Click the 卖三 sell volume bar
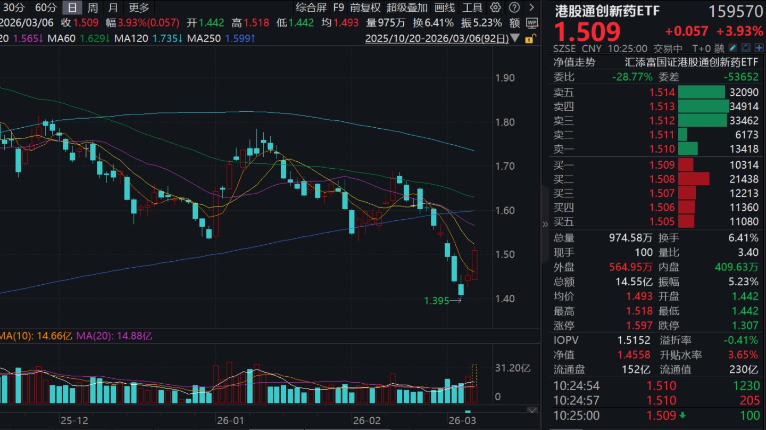Viewport: 766px width, 430px height. click(702, 120)
